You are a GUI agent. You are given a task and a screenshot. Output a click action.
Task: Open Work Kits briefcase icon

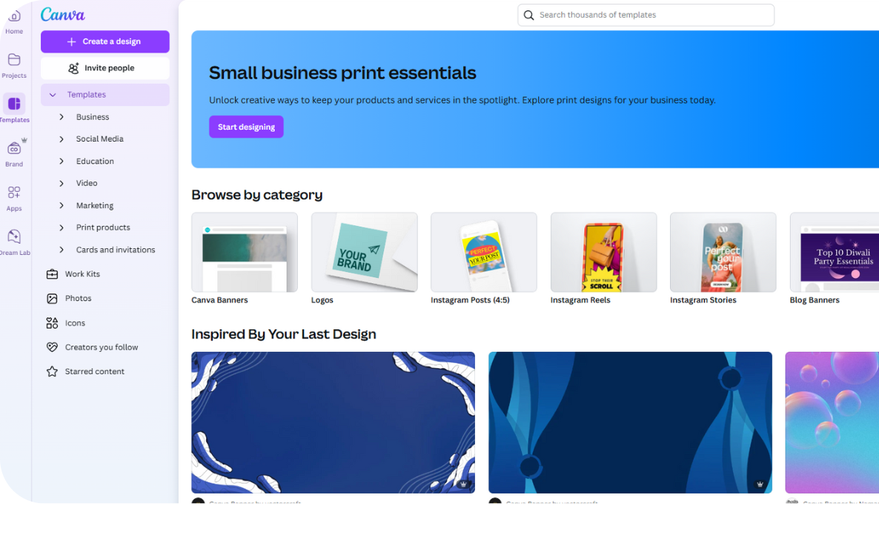coord(52,274)
